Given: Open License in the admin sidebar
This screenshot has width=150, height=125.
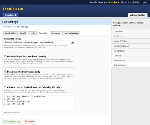Looking at the screenshot, I should click(131, 56).
